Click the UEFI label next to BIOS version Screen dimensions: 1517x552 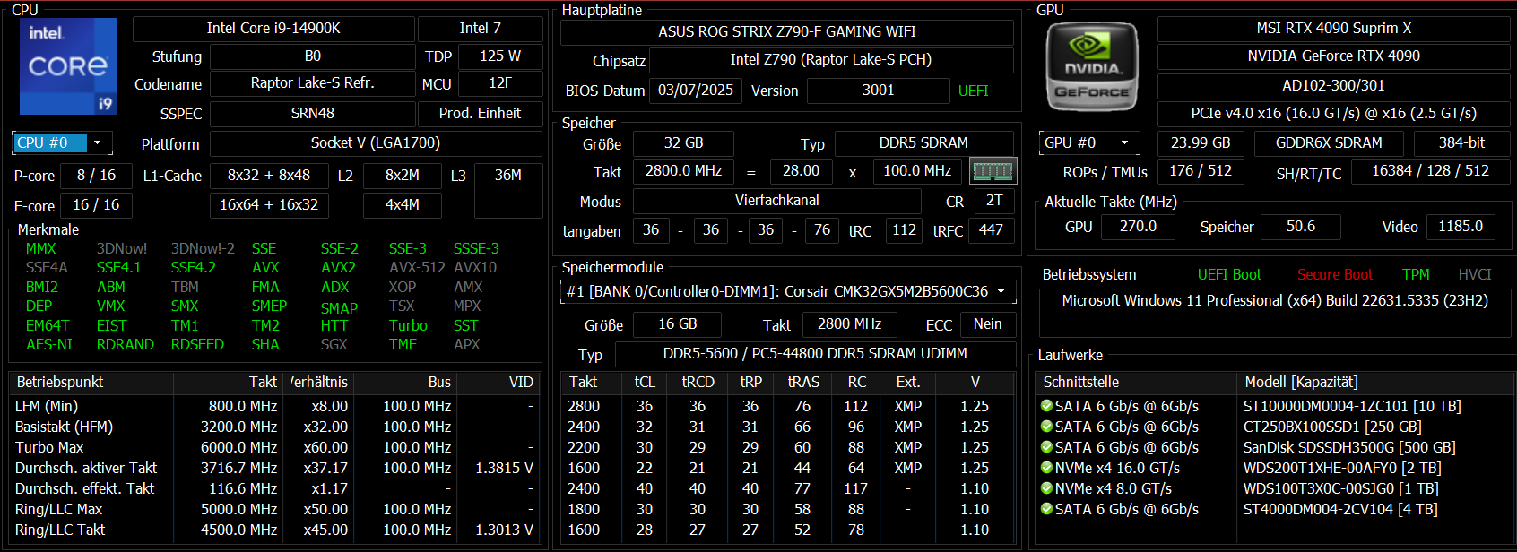point(974,91)
